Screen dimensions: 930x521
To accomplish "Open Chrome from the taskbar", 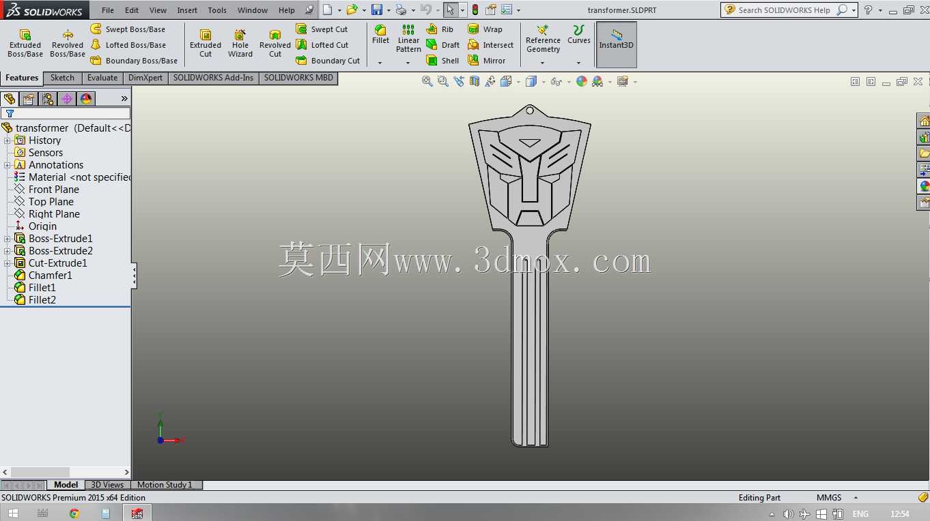I will click(74, 513).
